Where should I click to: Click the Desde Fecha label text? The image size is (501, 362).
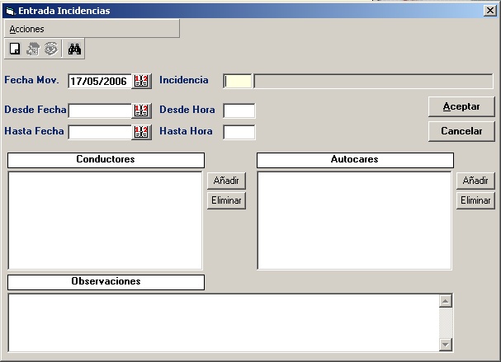click(x=35, y=110)
